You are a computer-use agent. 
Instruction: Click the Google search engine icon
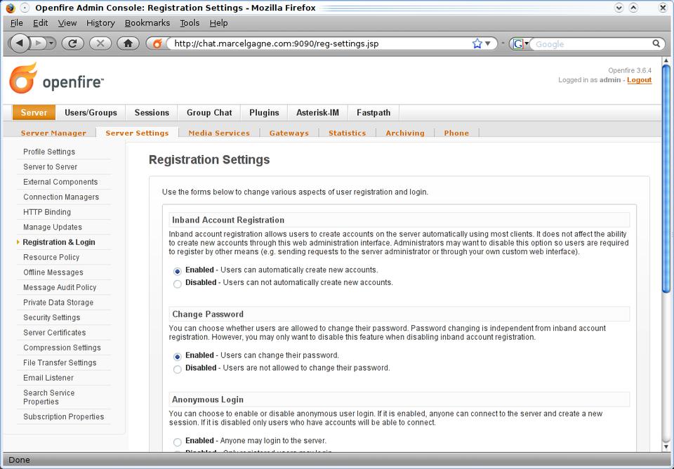coord(517,44)
